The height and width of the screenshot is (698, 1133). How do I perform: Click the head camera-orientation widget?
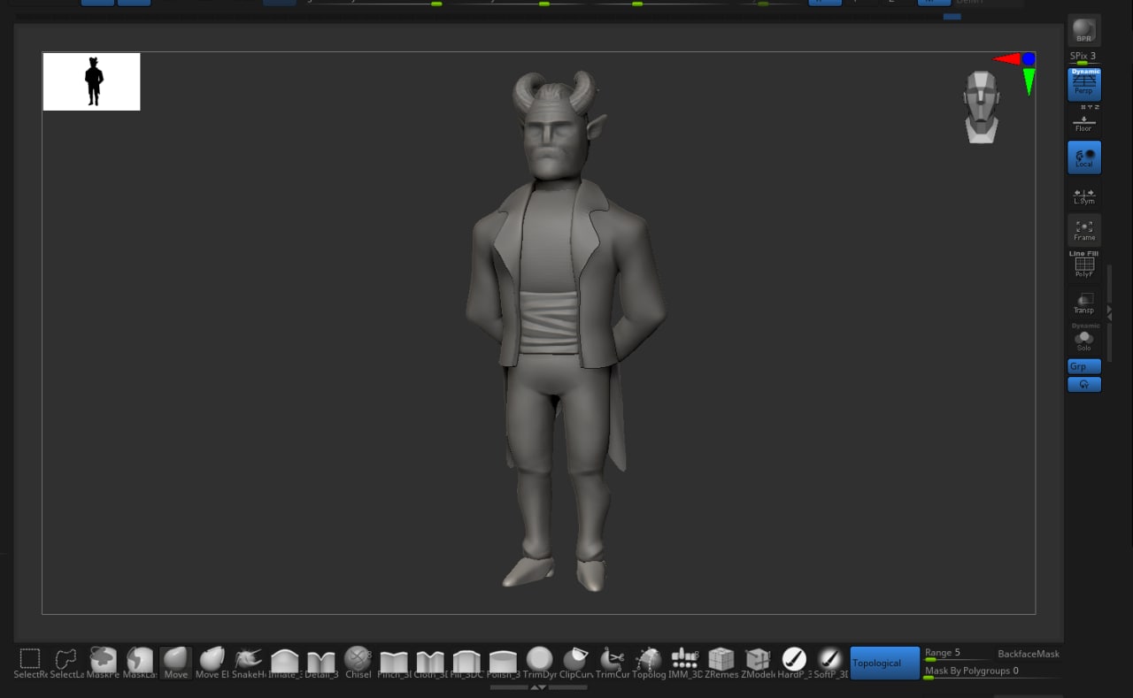coord(982,107)
